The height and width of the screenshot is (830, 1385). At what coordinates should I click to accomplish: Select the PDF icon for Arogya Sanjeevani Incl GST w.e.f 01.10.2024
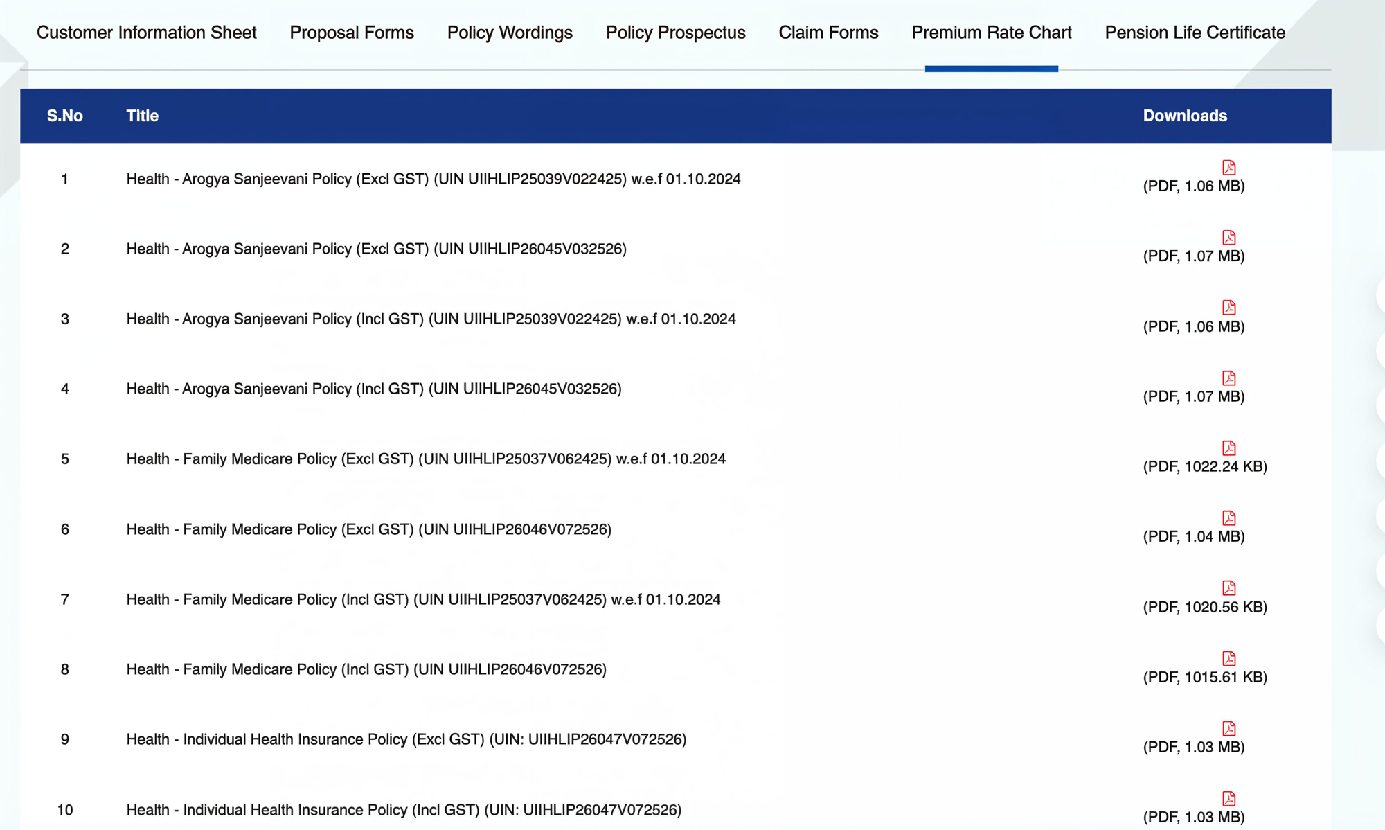click(x=1229, y=306)
